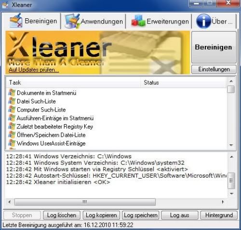Click the Task column header
The image size is (241, 230).
point(73,83)
